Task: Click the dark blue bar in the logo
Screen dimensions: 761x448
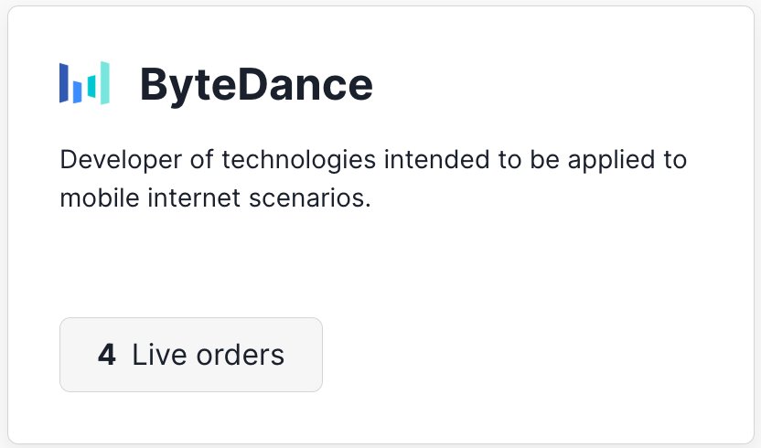Action: click(x=64, y=82)
